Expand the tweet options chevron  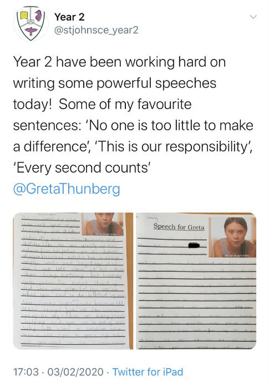(x=253, y=17)
